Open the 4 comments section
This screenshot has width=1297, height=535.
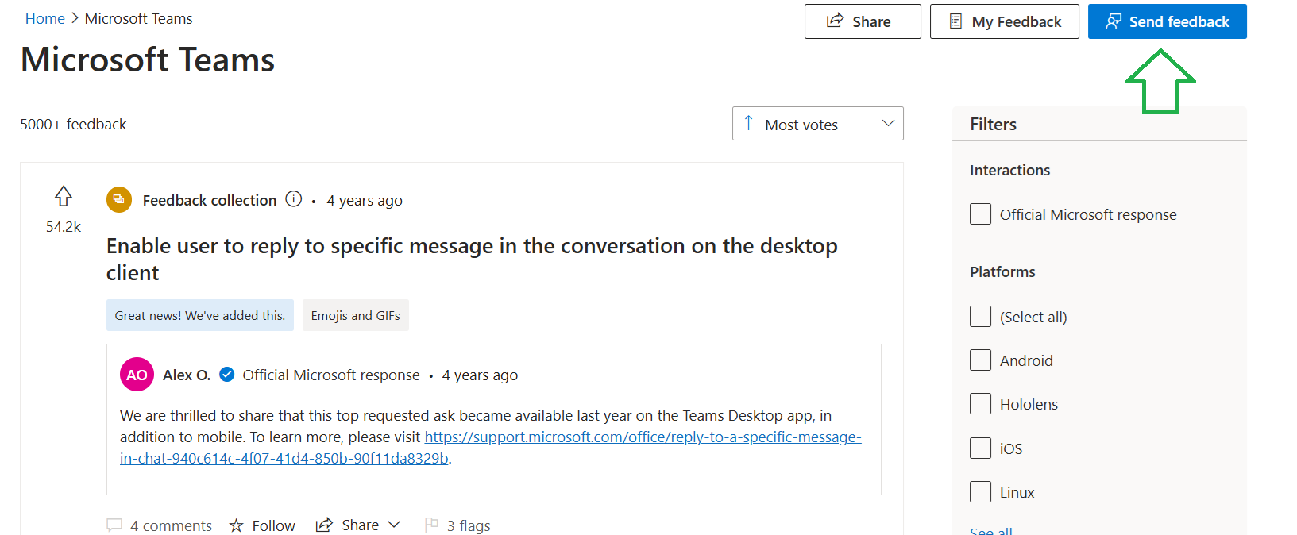point(160,525)
